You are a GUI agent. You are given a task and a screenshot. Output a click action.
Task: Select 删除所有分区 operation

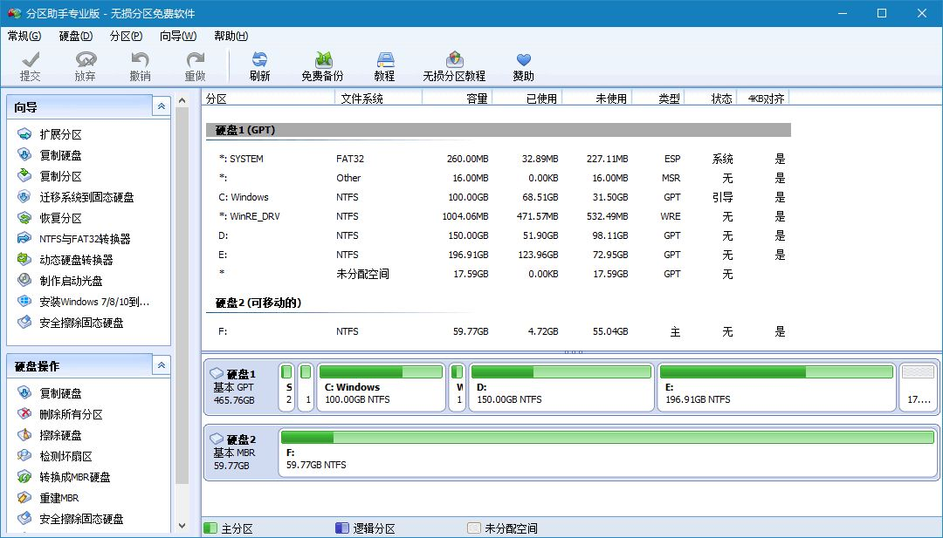[x=60, y=414]
